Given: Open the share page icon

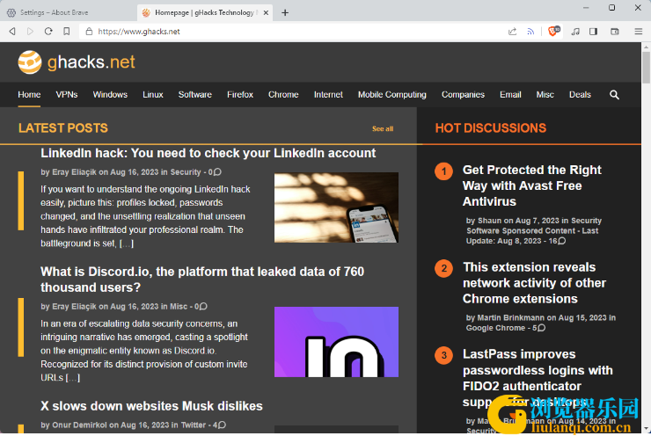Looking at the screenshot, I should click(x=512, y=32).
